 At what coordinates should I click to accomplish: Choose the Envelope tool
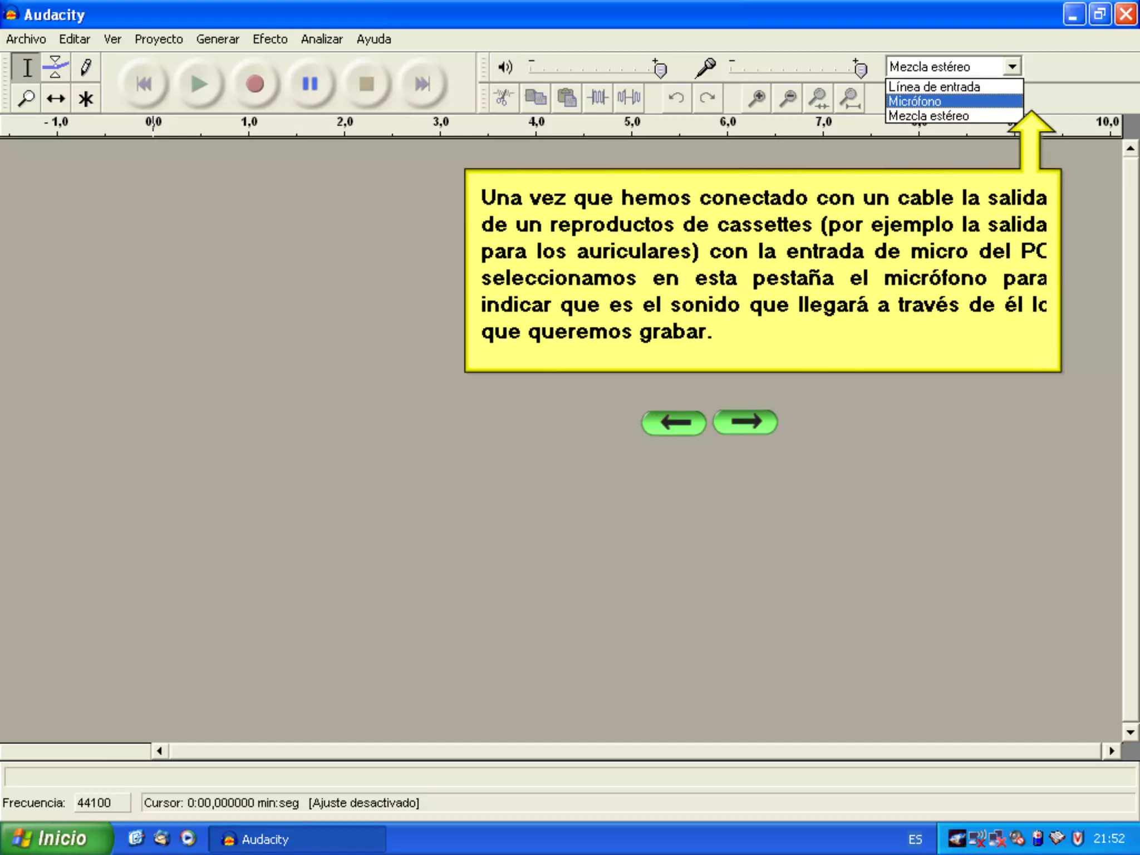(x=56, y=68)
